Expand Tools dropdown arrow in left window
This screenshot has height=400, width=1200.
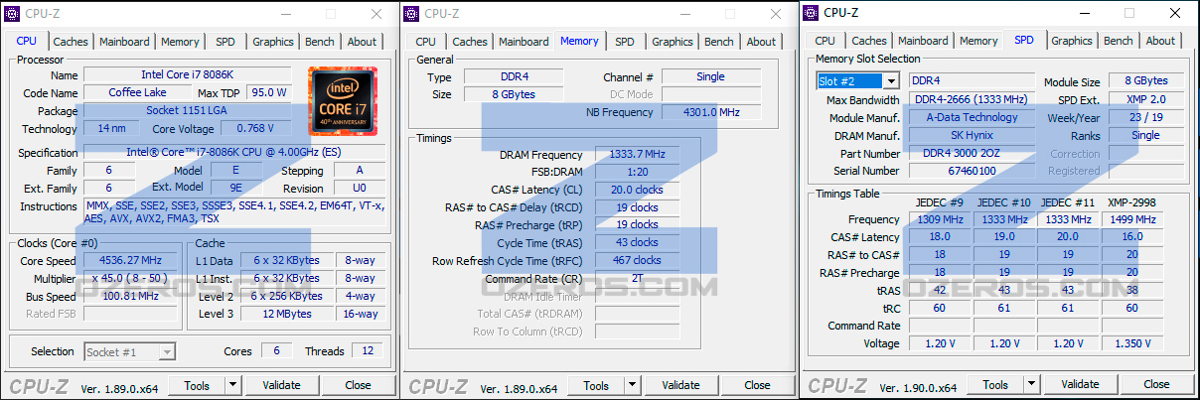[233, 385]
